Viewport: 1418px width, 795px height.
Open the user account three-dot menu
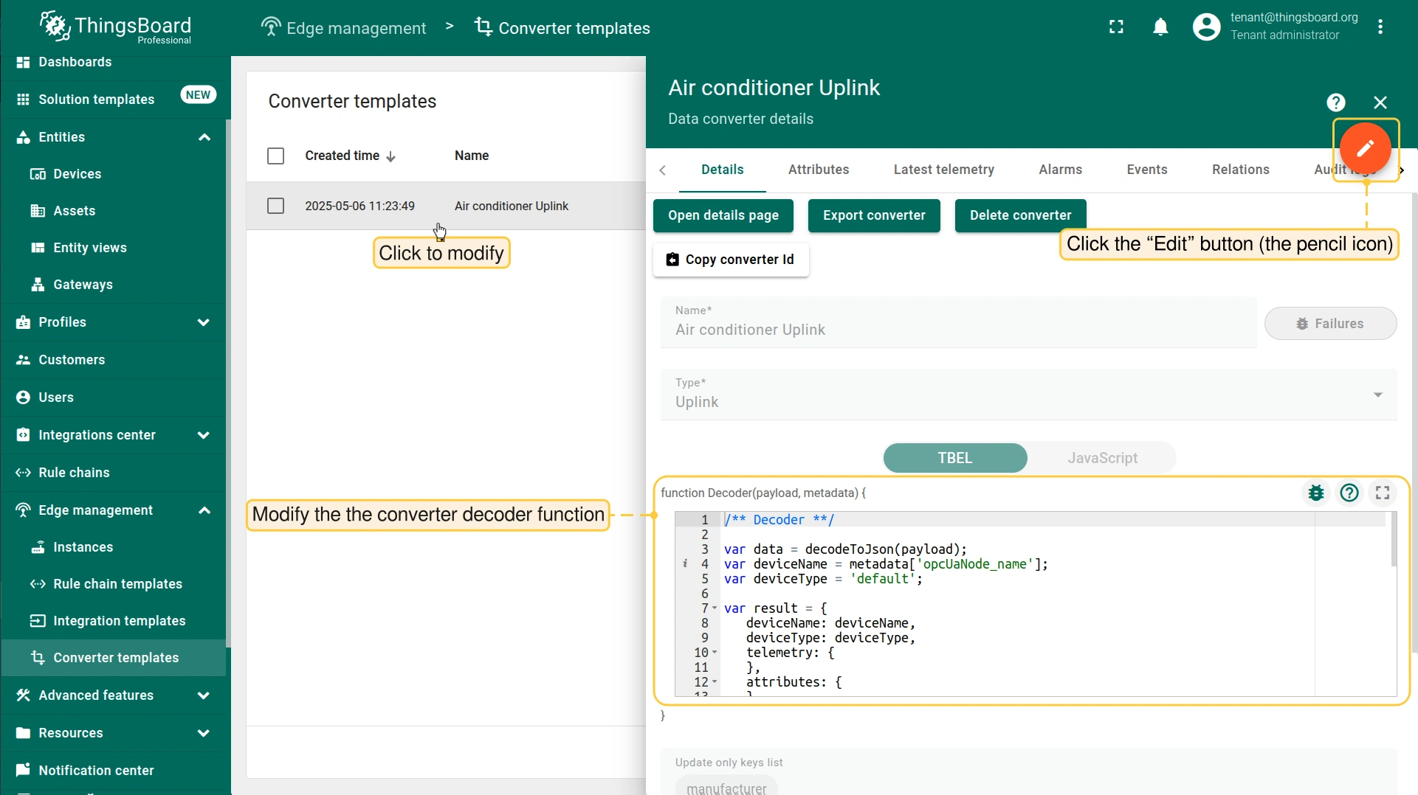point(1380,27)
